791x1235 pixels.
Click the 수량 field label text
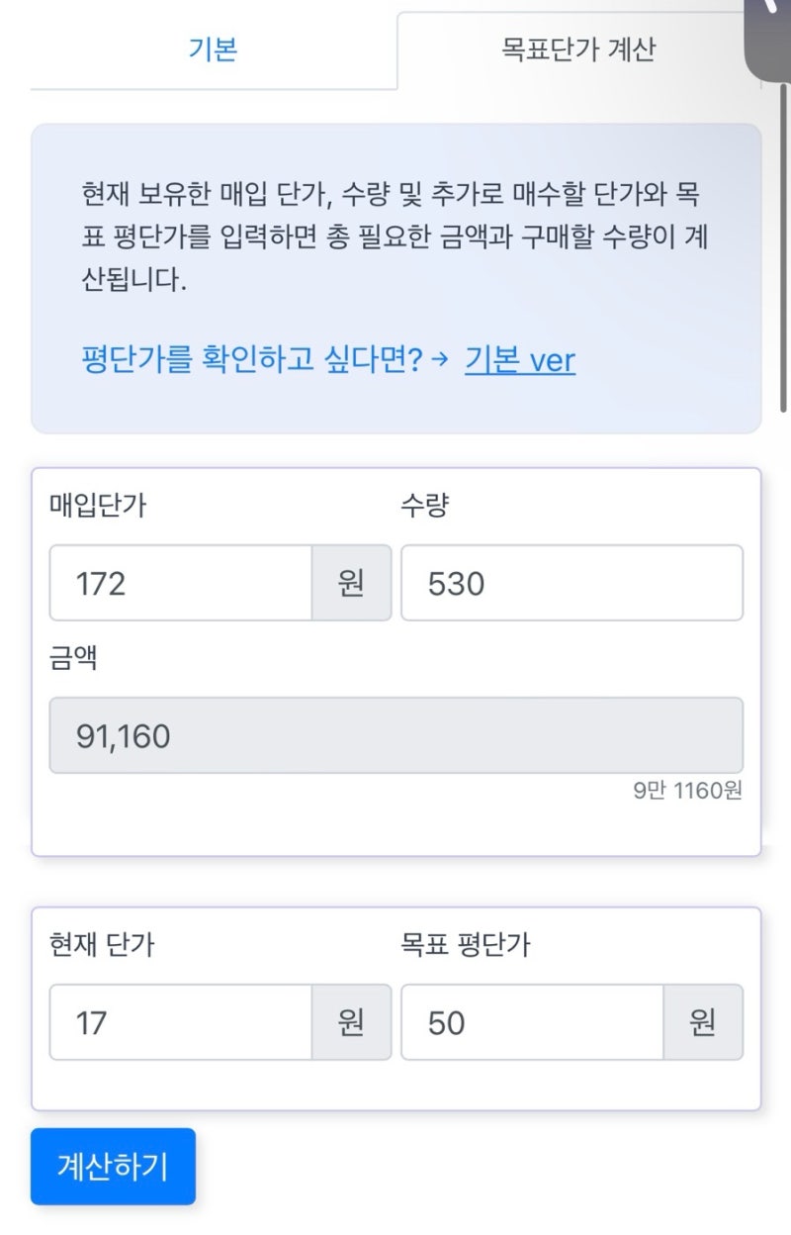click(x=425, y=505)
